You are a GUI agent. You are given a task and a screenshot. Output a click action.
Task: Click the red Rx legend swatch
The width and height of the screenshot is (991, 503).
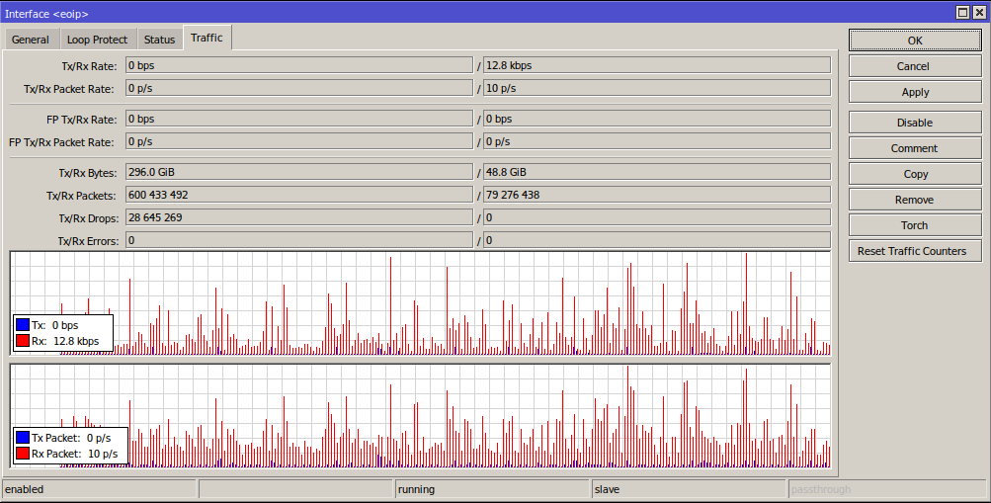click(x=23, y=341)
